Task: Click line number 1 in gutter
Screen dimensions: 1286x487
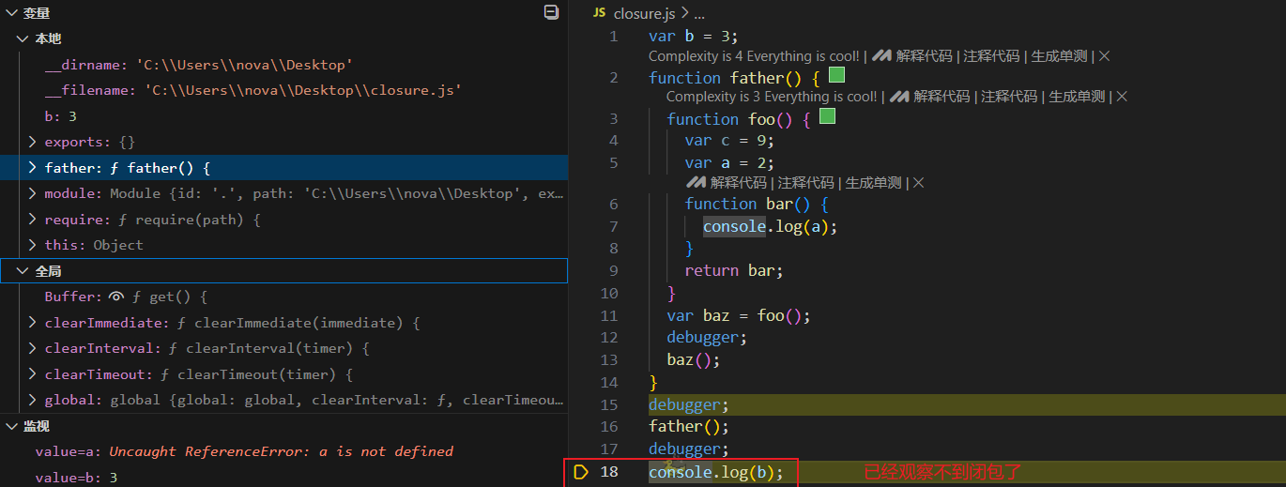Action: click(x=614, y=36)
